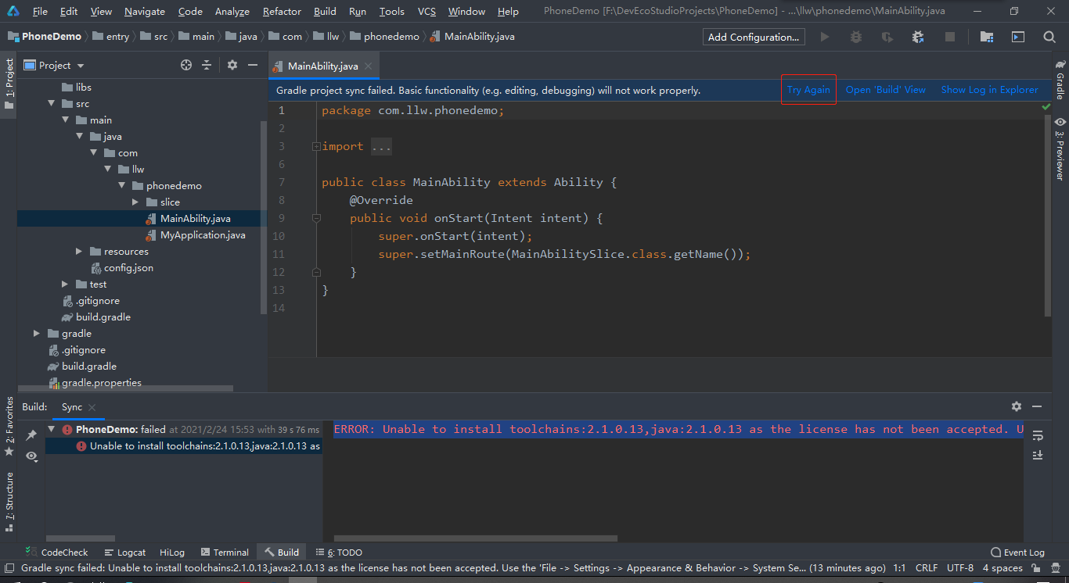1069x583 pixels.
Task: Click the green inspection checkmark in editor
Action: click(1046, 107)
